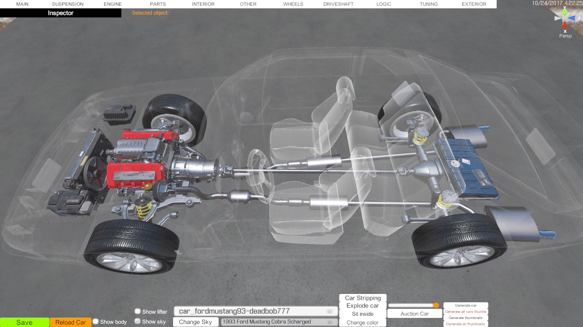The image size is (583, 327).
Task: Click the orange slider handle above Auction Car
Action: pos(436,305)
